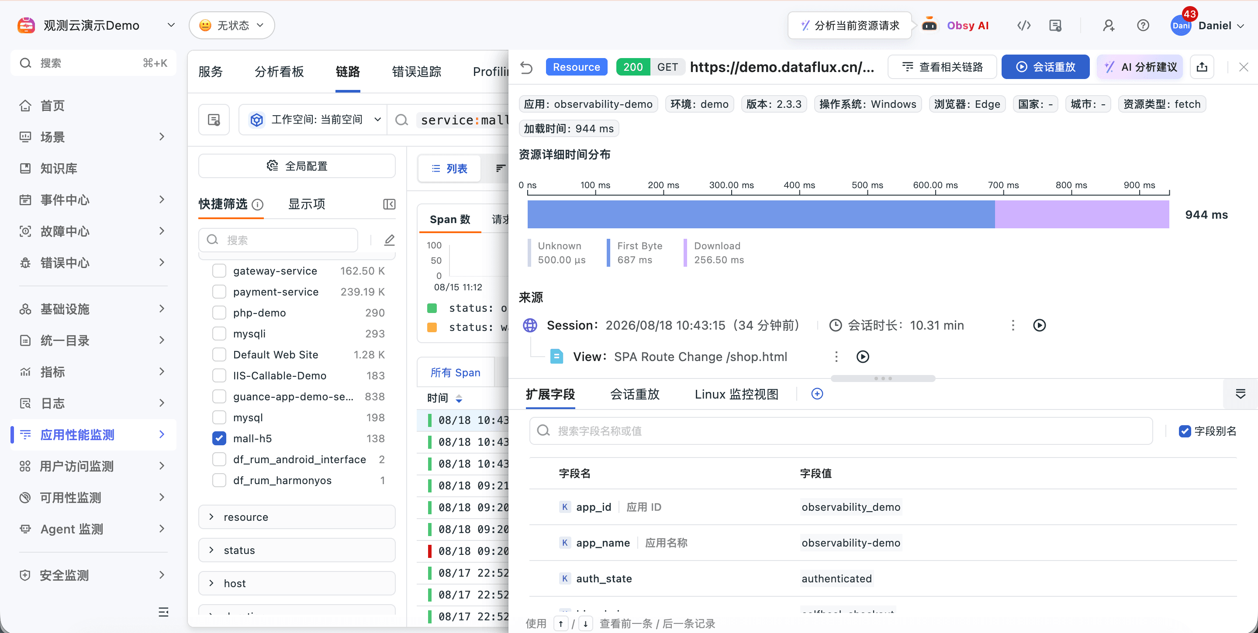Open the code console icon in top bar
This screenshot has height=633, width=1258.
pyautogui.click(x=1023, y=25)
